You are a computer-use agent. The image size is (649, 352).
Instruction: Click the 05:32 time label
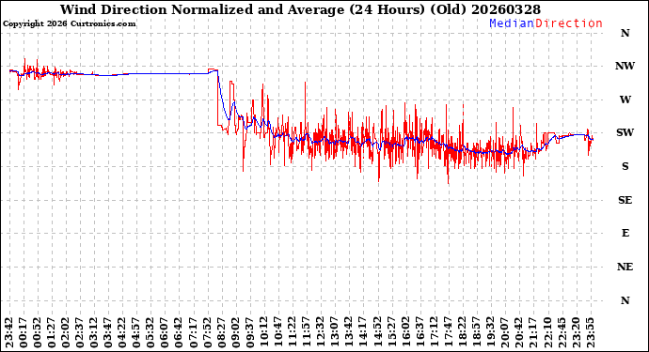pyautogui.click(x=150, y=333)
